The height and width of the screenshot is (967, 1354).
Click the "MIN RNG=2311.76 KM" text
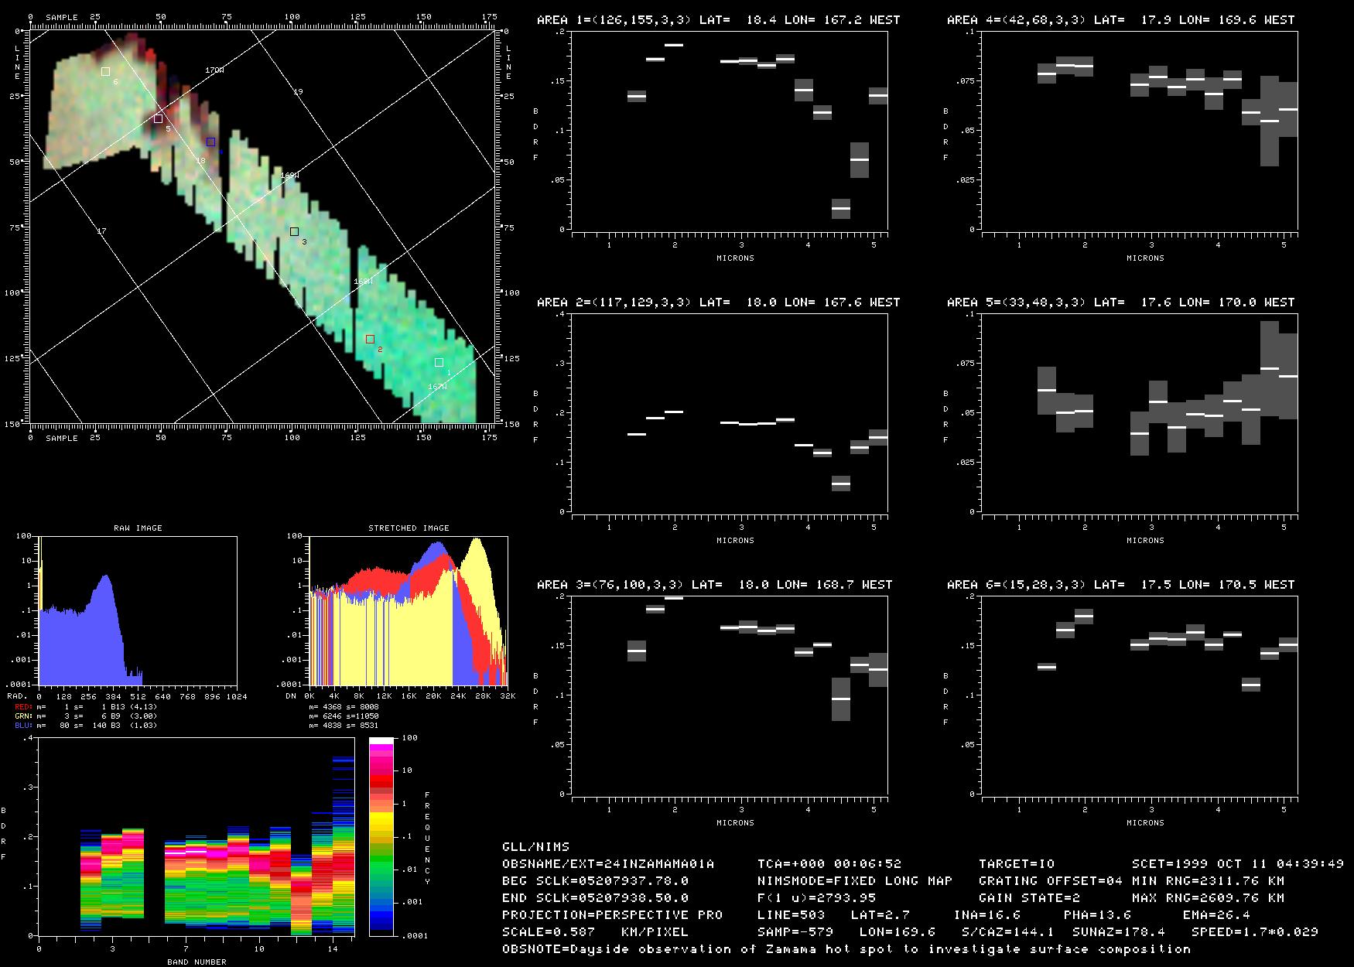tap(1209, 881)
